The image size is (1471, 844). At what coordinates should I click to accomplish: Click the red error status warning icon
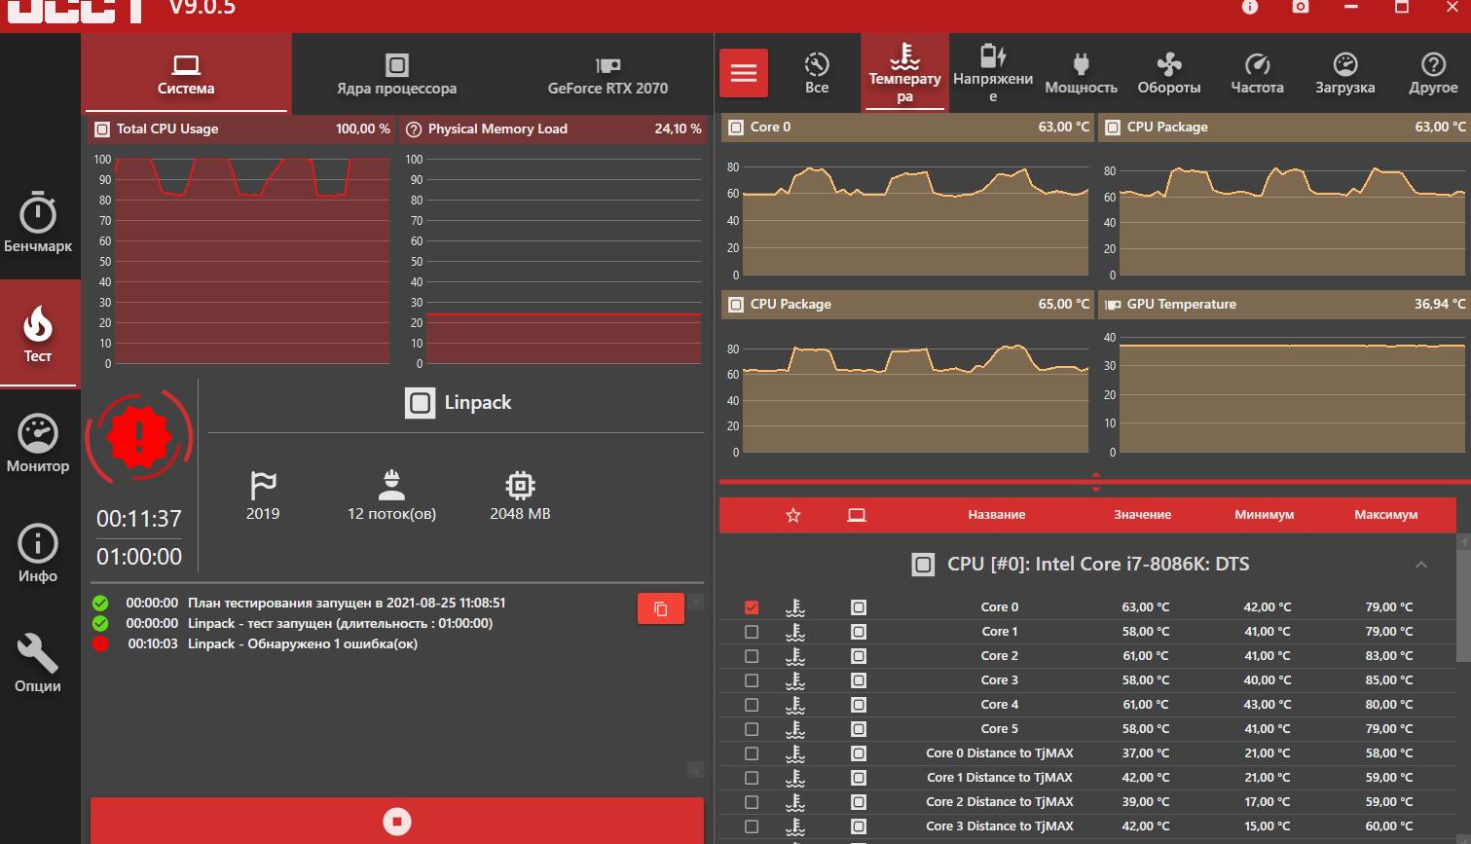pos(139,438)
